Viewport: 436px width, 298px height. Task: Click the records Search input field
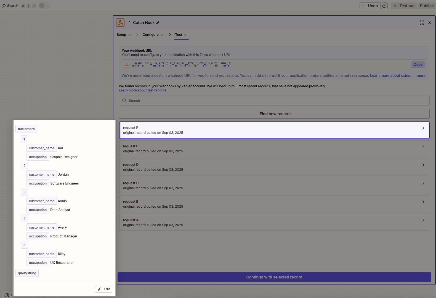click(x=274, y=101)
